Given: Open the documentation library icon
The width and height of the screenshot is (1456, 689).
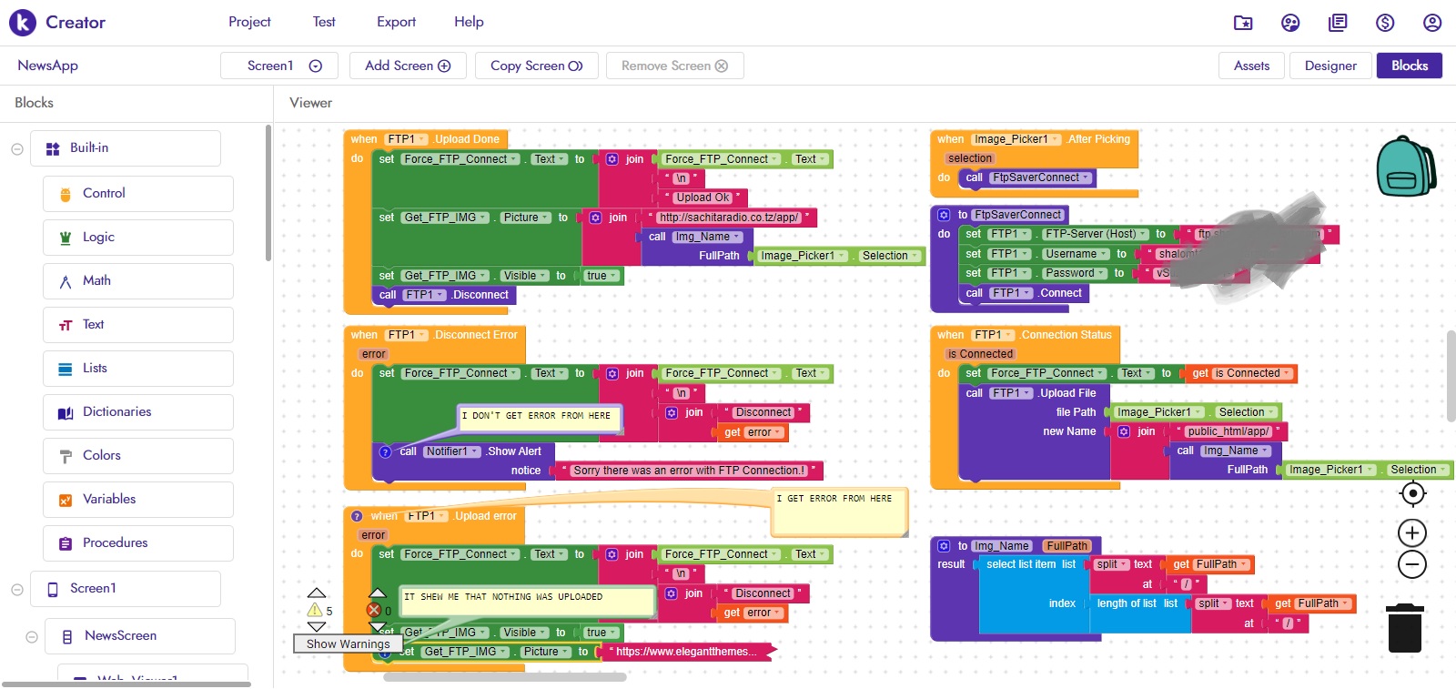Looking at the screenshot, I should pyautogui.click(x=1338, y=23).
